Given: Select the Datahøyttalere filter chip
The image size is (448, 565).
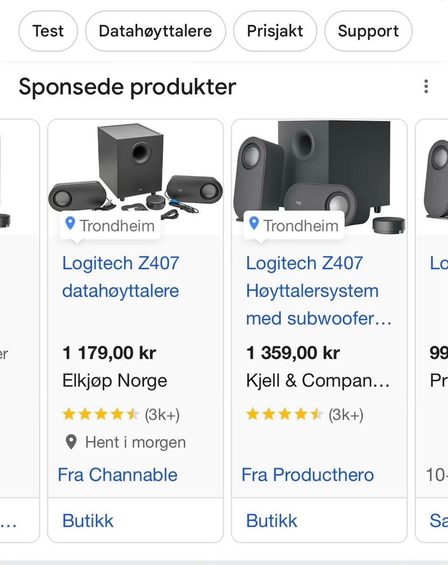Looking at the screenshot, I should coord(155,31).
